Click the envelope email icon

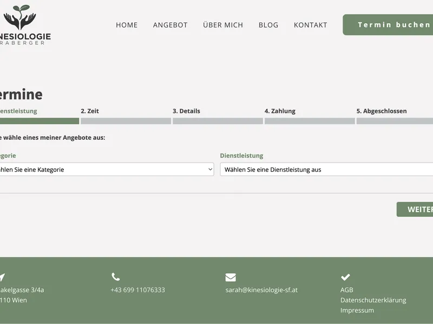[x=231, y=277]
